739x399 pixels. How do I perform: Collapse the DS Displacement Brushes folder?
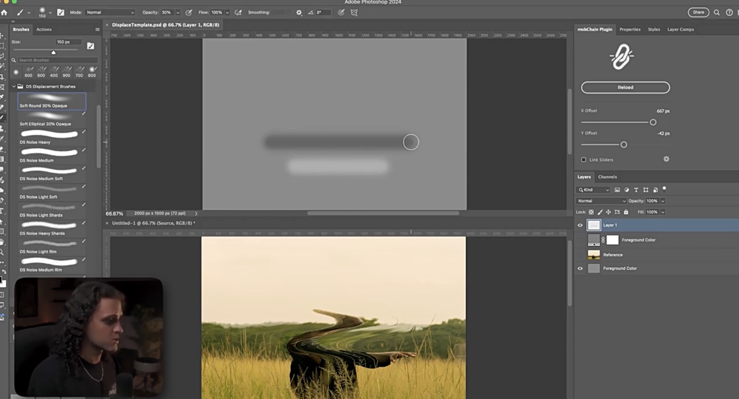click(14, 87)
